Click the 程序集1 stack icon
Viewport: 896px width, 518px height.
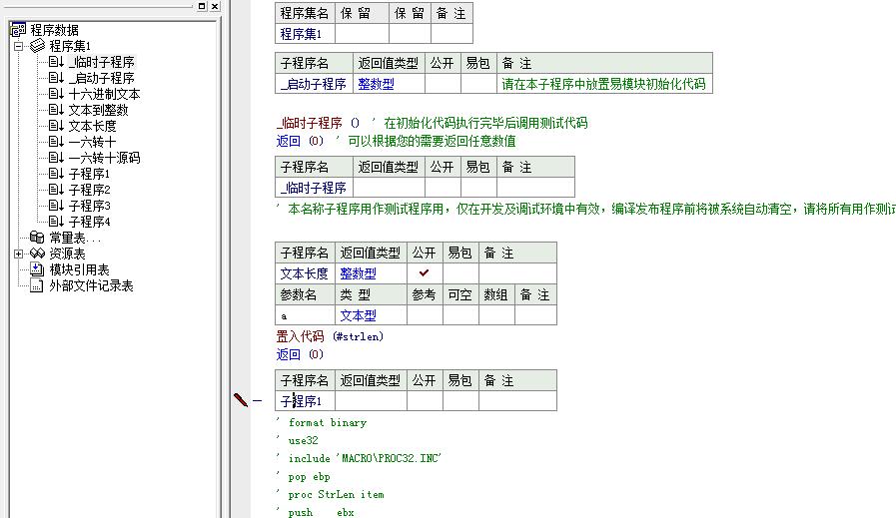[37, 46]
